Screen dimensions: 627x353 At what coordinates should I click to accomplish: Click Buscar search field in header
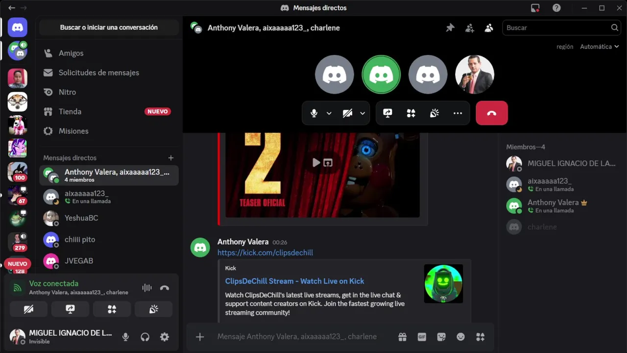coord(561,28)
